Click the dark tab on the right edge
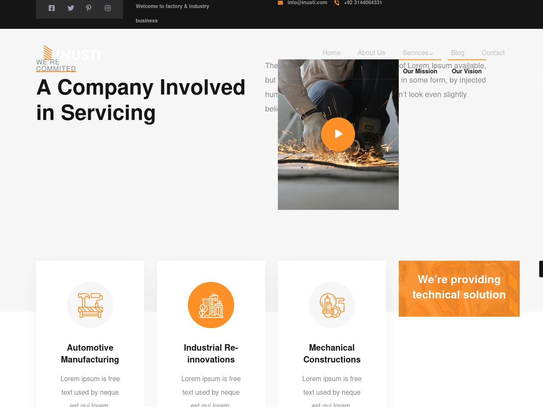The width and height of the screenshot is (543, 407). coord(541,269)
